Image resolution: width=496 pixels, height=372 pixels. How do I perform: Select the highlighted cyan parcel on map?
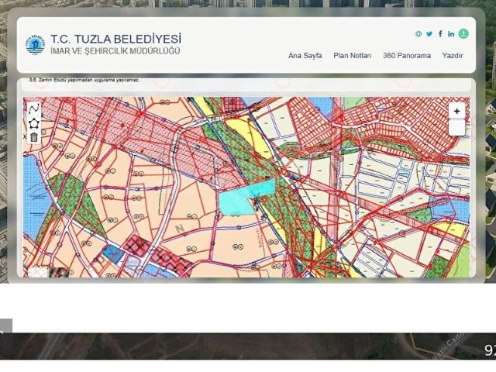coord(237,201)
